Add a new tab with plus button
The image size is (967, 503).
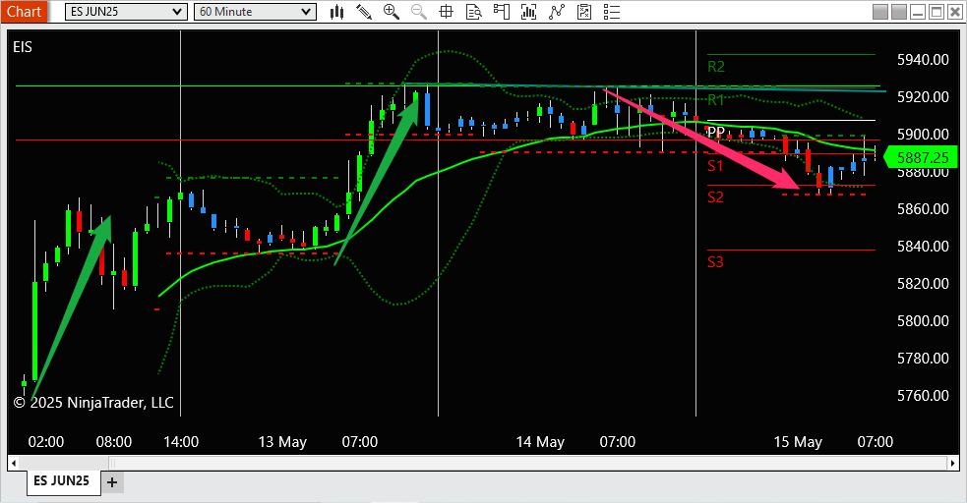tap(111, 482)
